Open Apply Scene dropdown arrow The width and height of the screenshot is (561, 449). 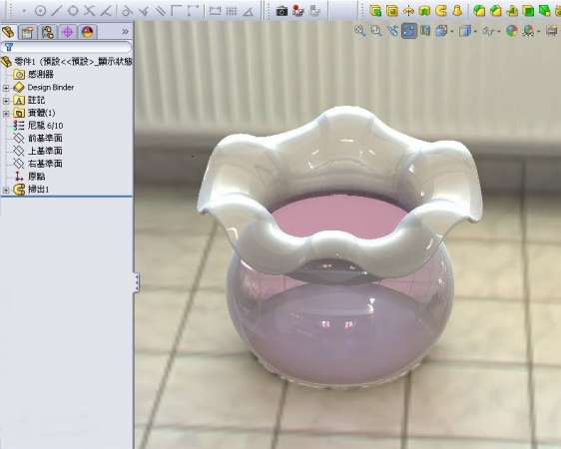click(538, 32)
